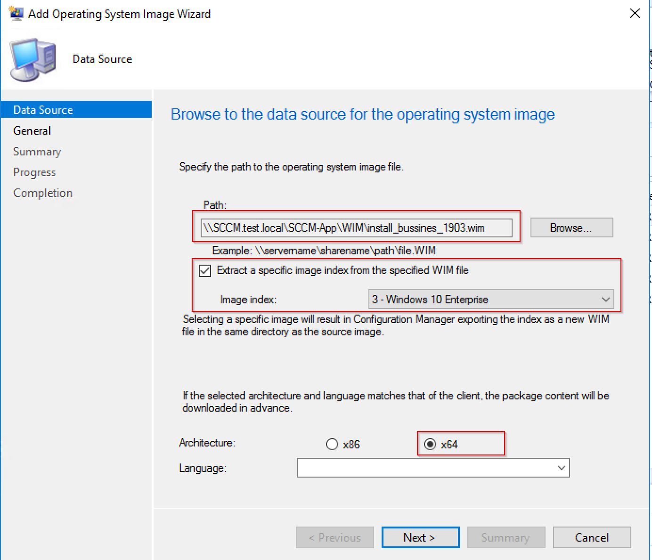The width and height of the screenshot is (652, 560).
Task: Expand the Language dropdown list
Action: [x=433, y=468]
